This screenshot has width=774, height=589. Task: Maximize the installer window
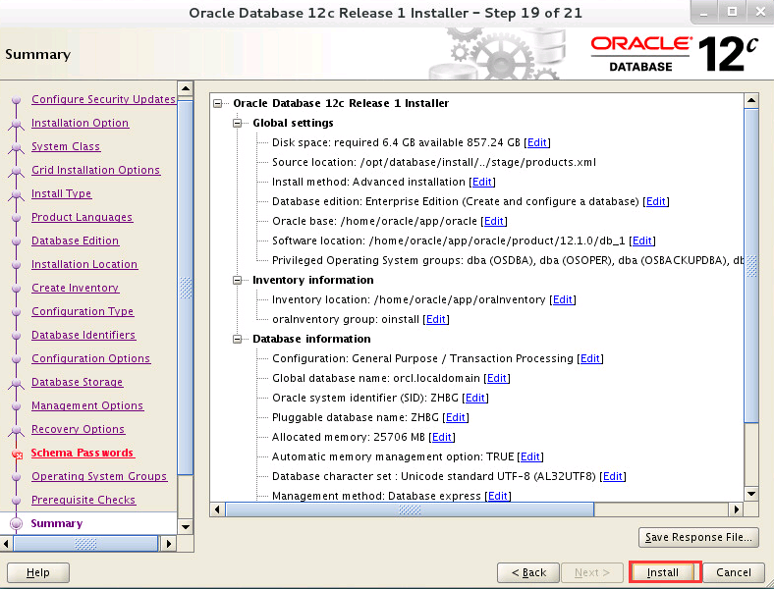pyautogui.click(x=733, y=12)
